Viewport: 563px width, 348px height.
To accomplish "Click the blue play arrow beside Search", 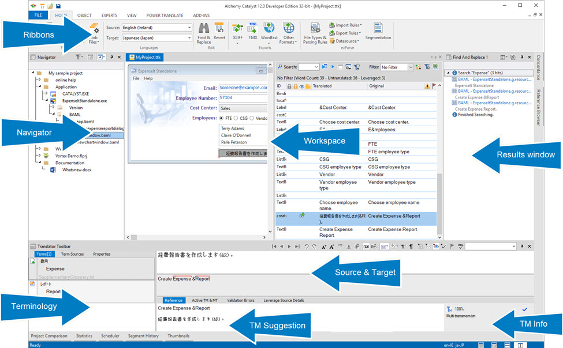I will tap(333, 67).
